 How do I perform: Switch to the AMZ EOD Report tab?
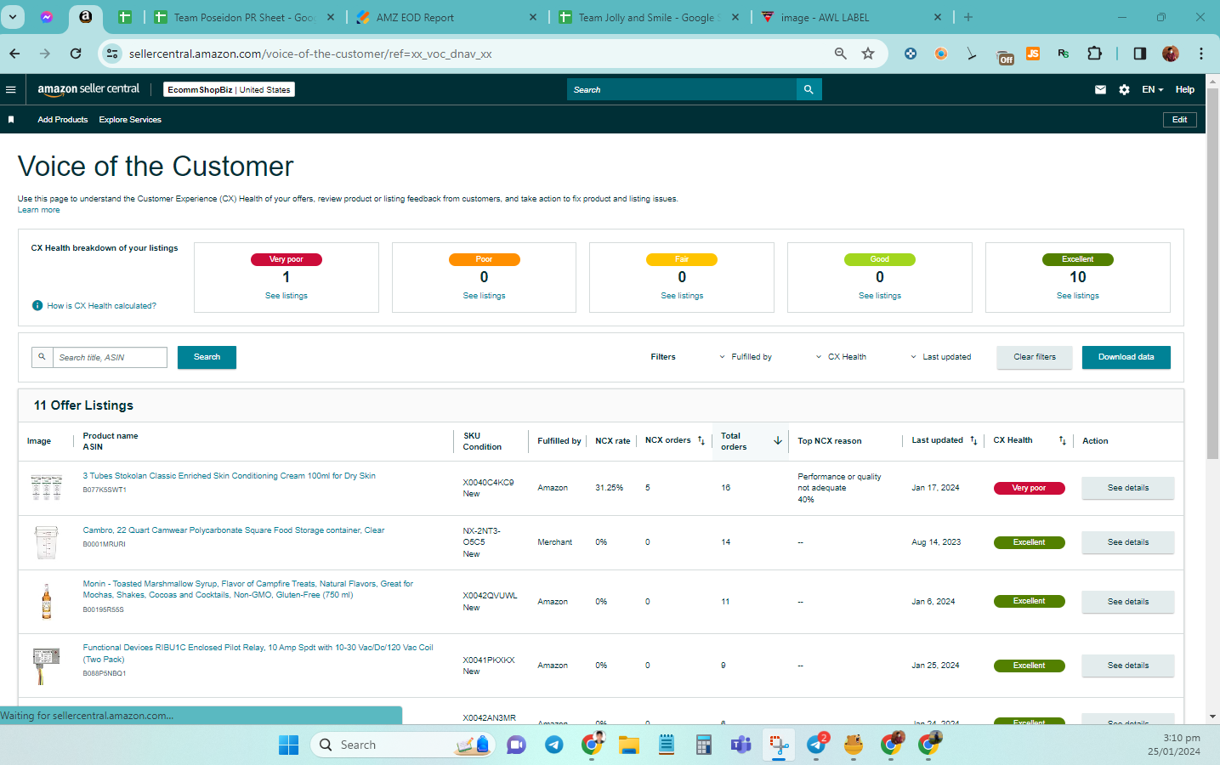[x=446, y=17]
